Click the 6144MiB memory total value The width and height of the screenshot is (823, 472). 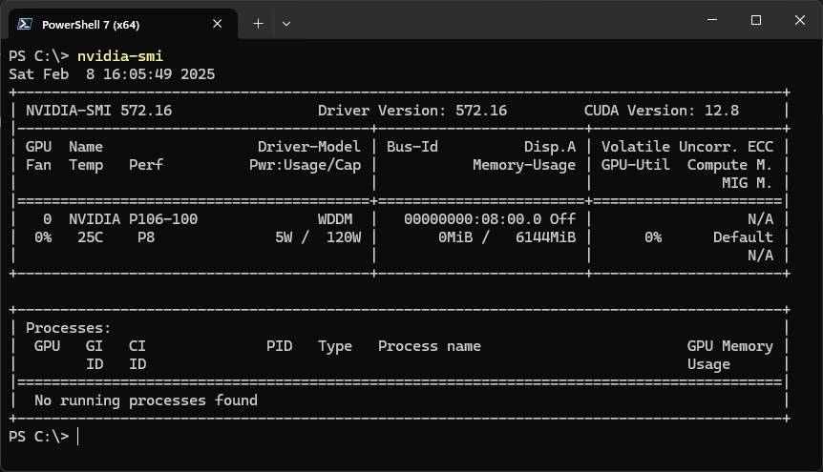545,237
